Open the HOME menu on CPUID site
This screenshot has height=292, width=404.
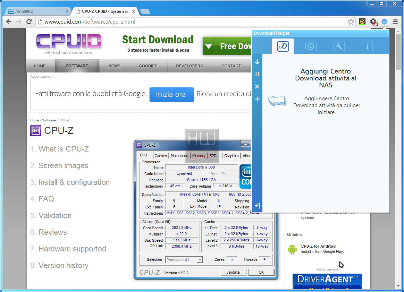[40, 66]
